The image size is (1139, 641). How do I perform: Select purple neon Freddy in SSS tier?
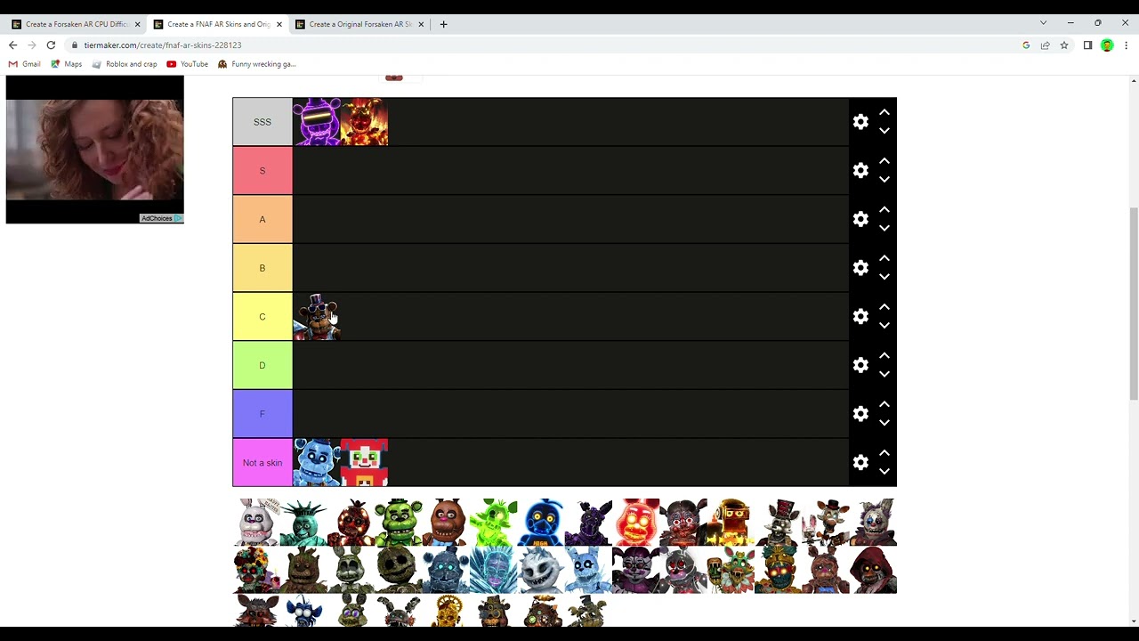[x=317, y=122]
